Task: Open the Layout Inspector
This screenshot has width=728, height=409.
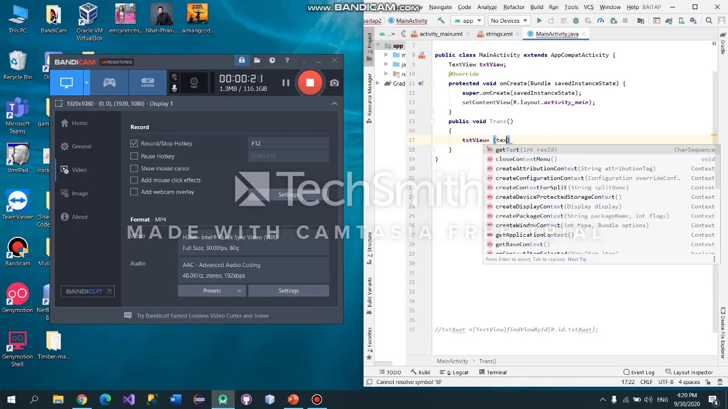Action: (689, 373)
